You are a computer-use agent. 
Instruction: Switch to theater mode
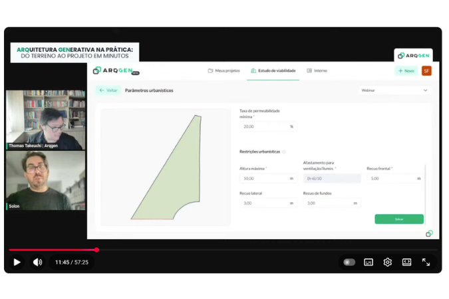click(406, 262)
